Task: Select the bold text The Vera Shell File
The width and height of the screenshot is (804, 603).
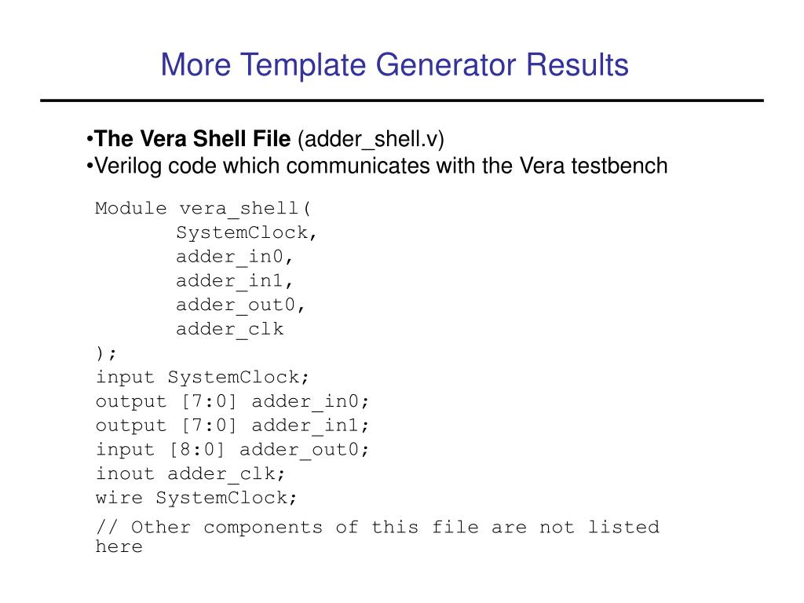Action: pyautogui.click(x=192, y=138)
